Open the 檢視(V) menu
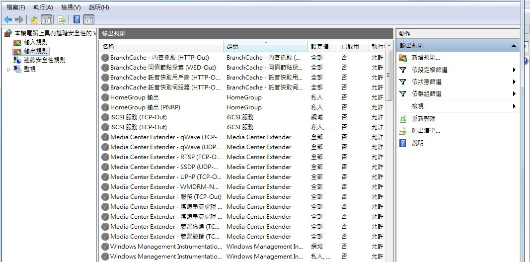Viewport: 530px width, 262px height. pyautogui.click(x=71, y=7)
